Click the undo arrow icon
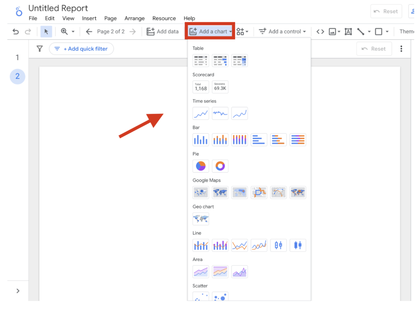 (x=16, y=32)
